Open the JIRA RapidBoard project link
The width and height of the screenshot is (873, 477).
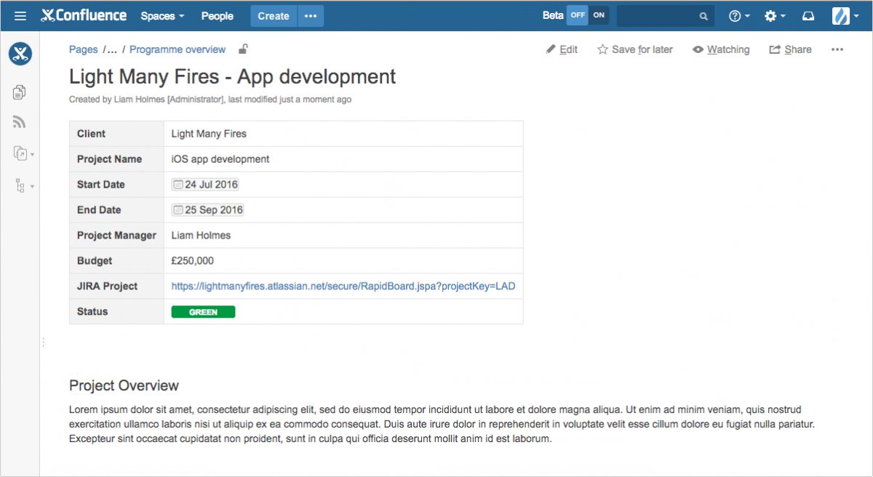click(343, 286)
